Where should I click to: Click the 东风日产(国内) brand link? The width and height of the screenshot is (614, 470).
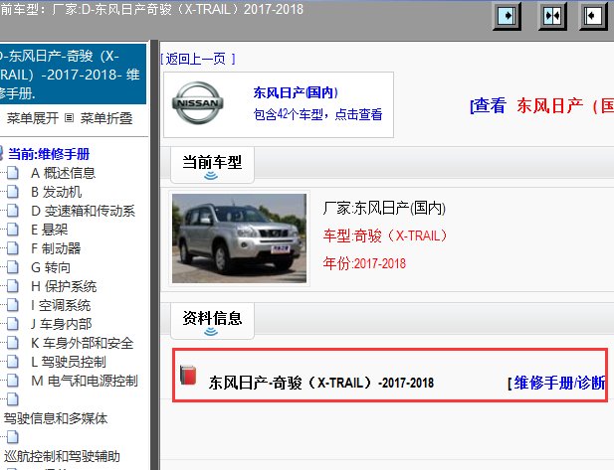tap(296, 92)
